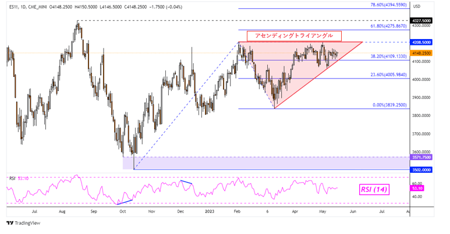Click the change value -1.7500 (-0.04%)
This screenshot has width=450, height=234.
[166, 7]
